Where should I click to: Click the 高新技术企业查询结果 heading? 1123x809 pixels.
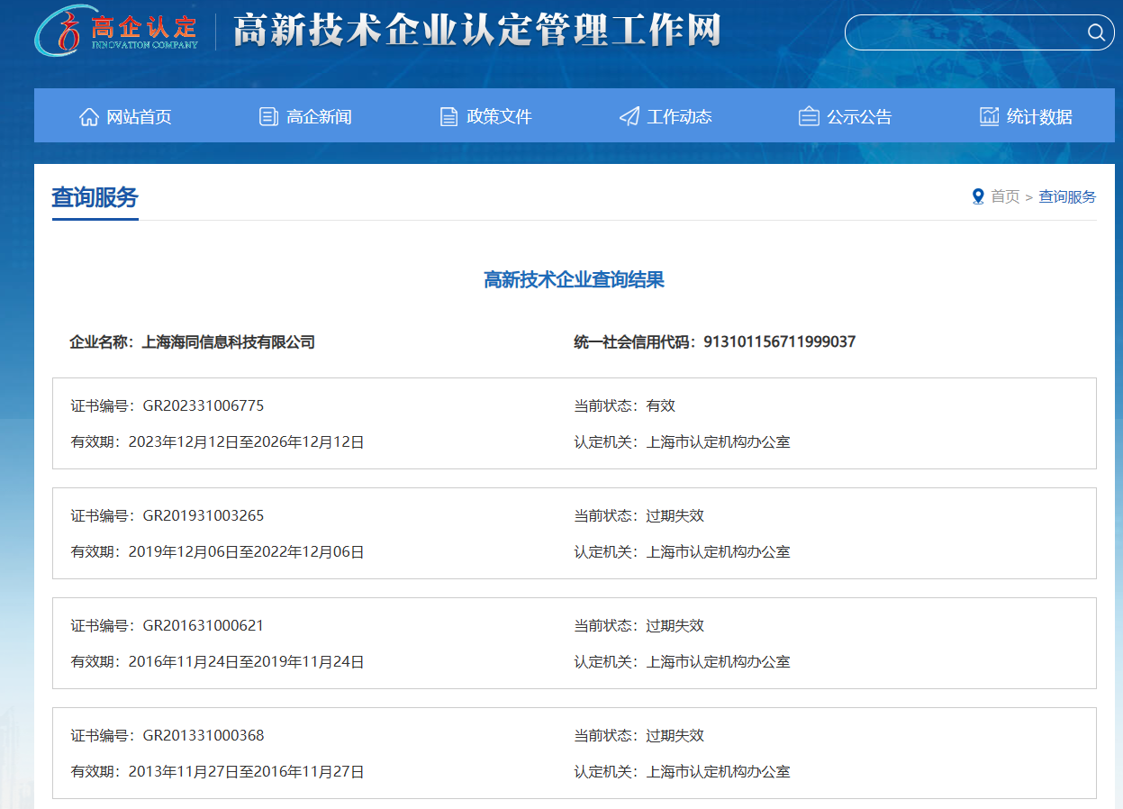click(574, 280)
